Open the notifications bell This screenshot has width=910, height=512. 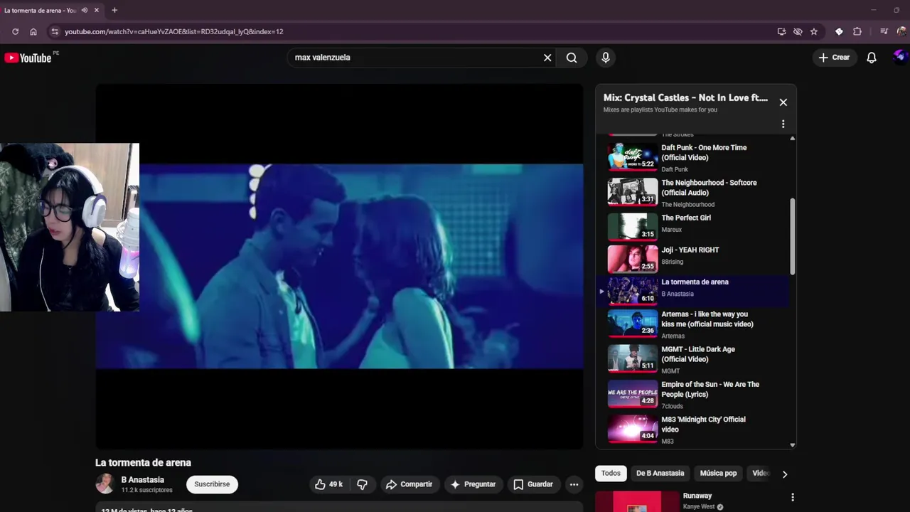coord(872,58)
